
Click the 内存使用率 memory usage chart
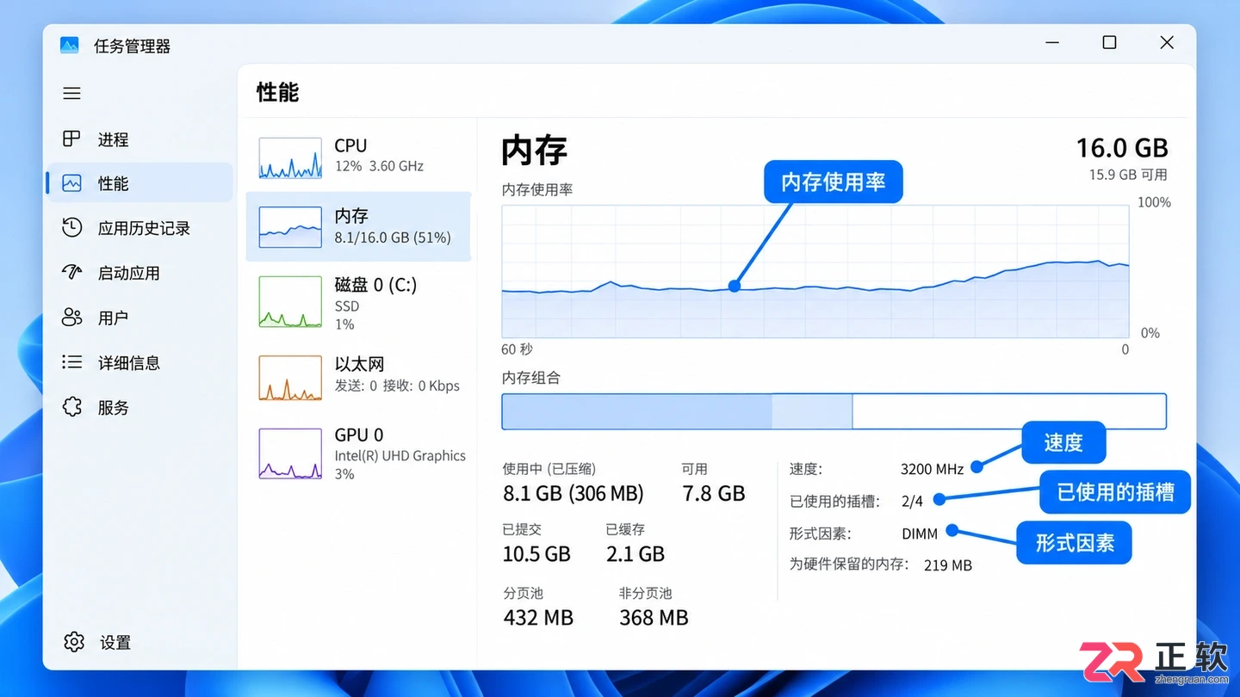(x=815, y=271)
